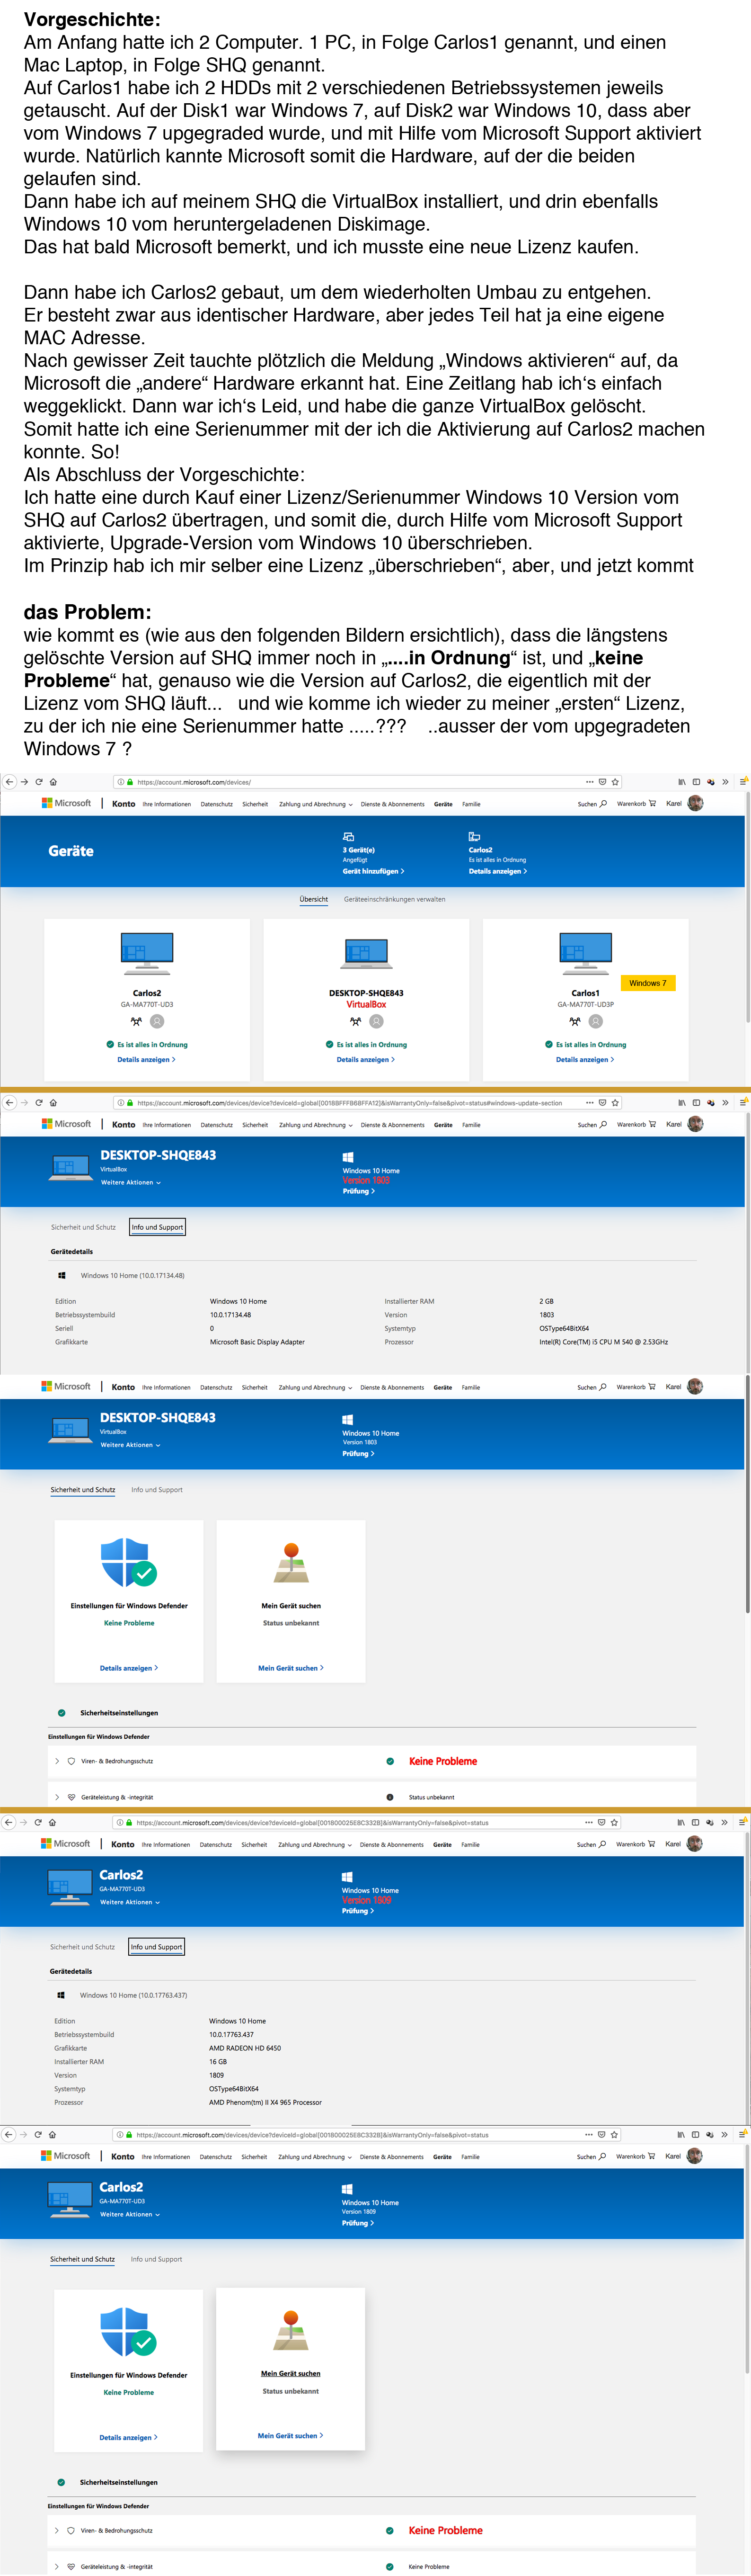Click Prüfung under red Version 1803
Screen dimensions: 751x2576
(x=358, y=1191)
